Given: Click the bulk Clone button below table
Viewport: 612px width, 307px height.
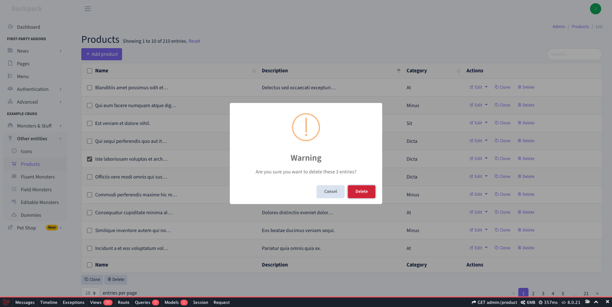Looking at the screenshot, I should [x=92, y=280].
